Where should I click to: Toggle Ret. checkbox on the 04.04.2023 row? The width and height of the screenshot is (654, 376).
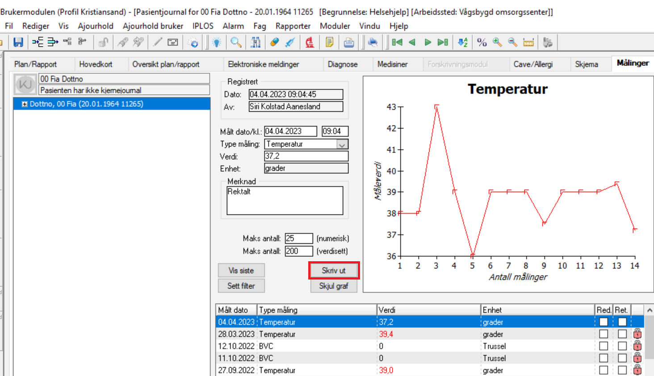click(622, 322)
